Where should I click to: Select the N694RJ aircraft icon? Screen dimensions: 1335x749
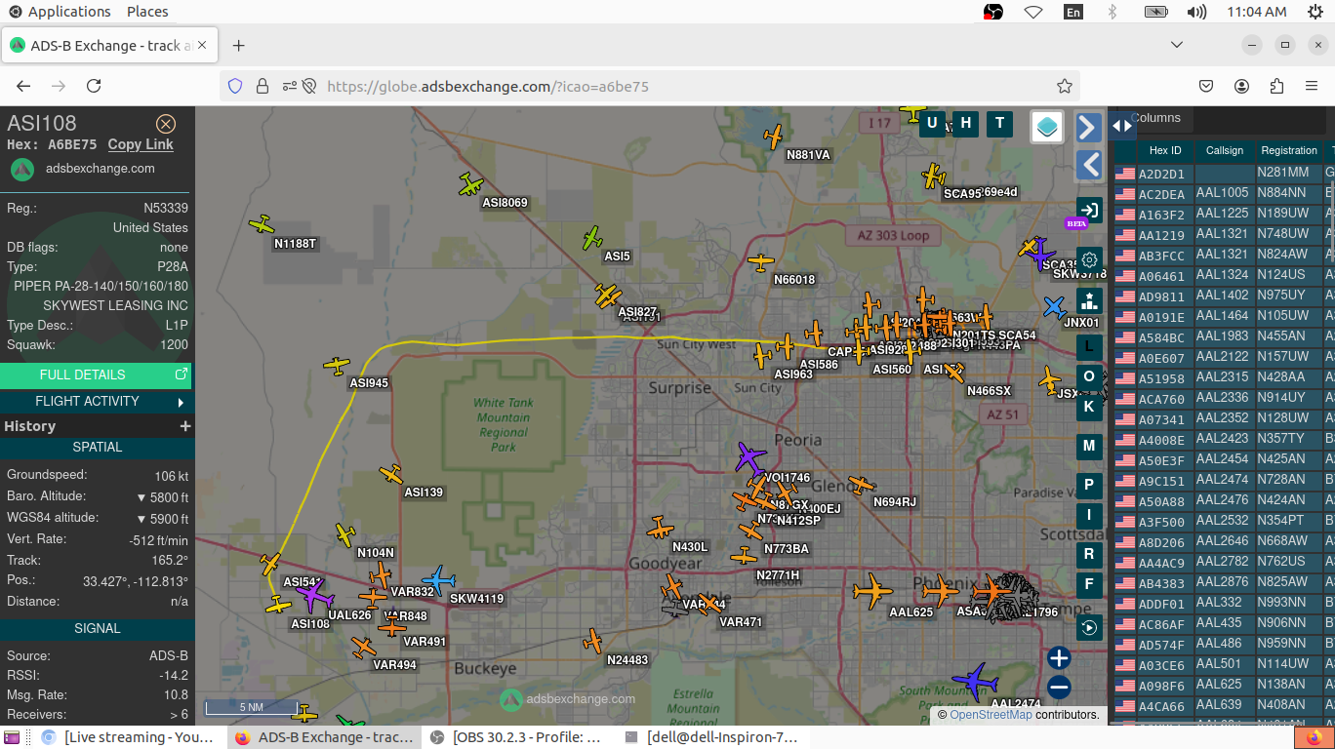861,485
